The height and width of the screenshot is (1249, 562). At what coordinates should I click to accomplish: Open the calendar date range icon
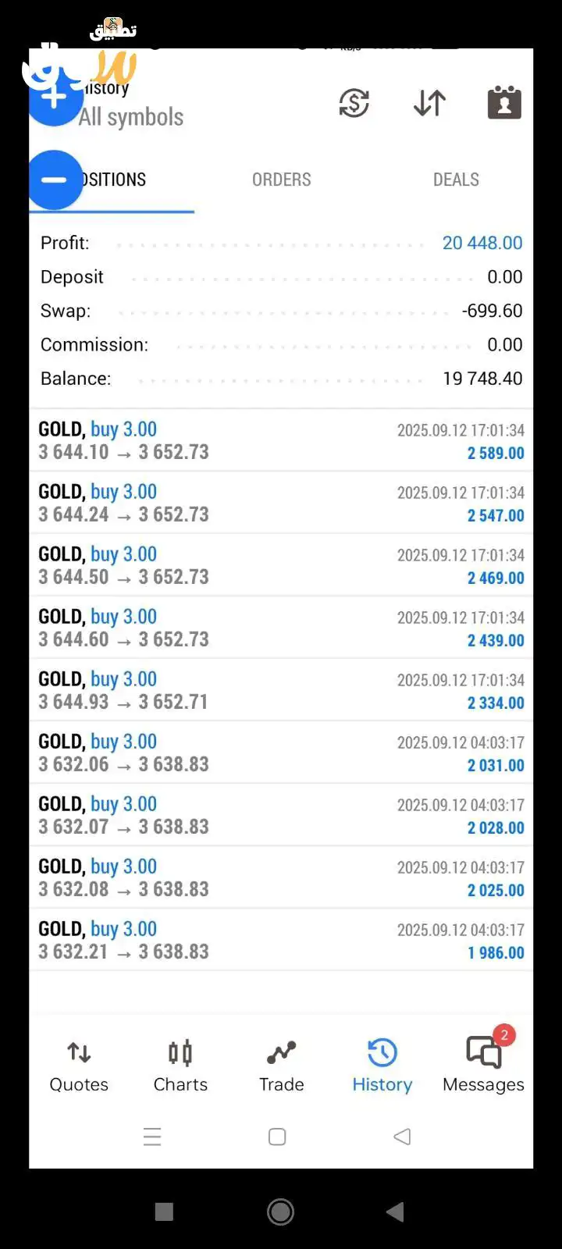point(504,103)
